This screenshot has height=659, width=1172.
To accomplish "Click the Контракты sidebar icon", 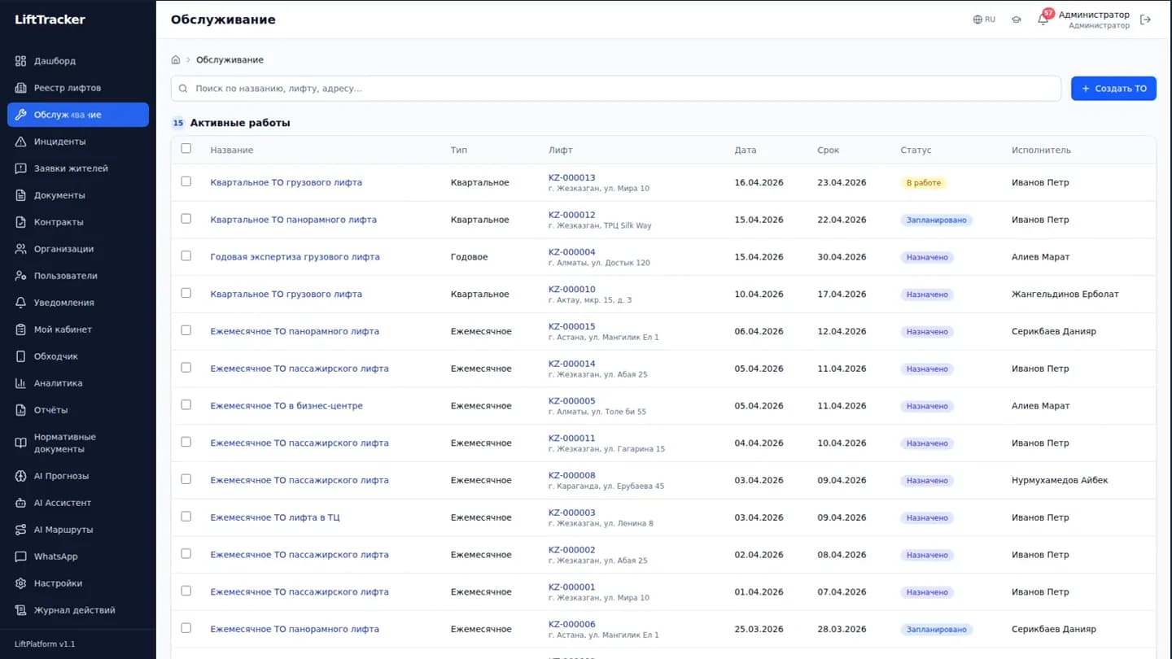I will 21,222.
